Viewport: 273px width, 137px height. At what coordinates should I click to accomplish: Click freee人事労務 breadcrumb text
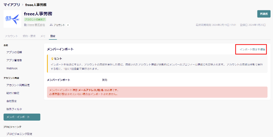click(x=36, y=5)
